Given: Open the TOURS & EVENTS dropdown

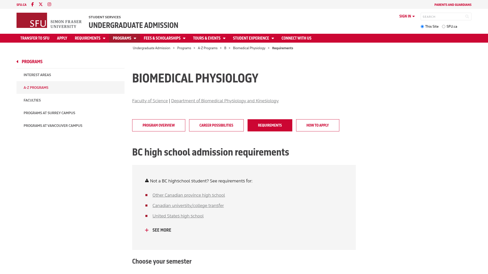Looking at the screenshot, I should pyautogui.click(x=209, y=38).
